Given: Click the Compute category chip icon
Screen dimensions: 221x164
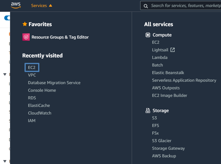Looking at the screenshot, I should (148, 35).
